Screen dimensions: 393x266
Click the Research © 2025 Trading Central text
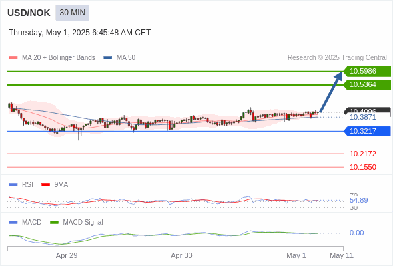(x=337, y=58)
